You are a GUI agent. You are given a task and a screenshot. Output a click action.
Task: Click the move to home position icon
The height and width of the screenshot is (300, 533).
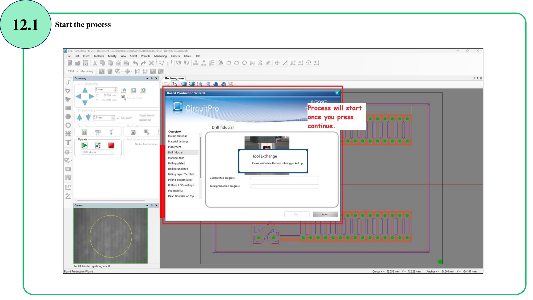(124, 90)
